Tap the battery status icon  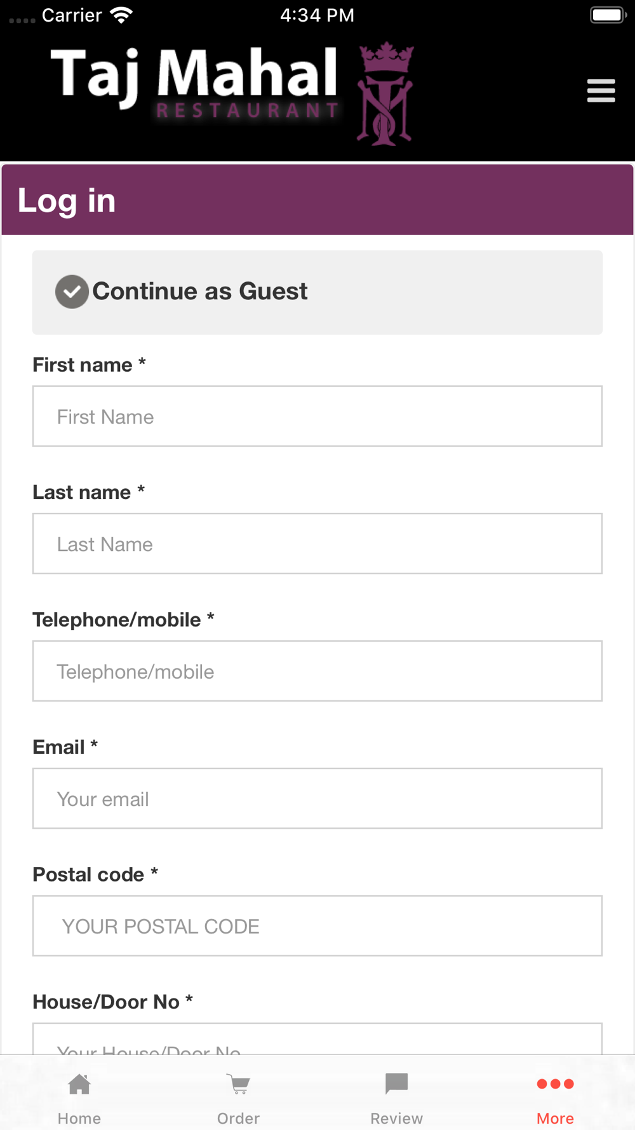click(x=608, y=15)
